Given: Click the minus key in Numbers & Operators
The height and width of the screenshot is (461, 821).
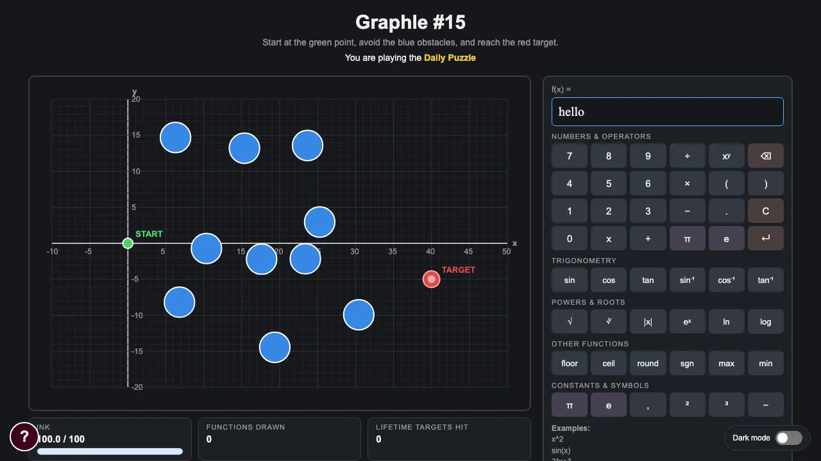Looking at the screenshot, I should [x=687, y=211].
